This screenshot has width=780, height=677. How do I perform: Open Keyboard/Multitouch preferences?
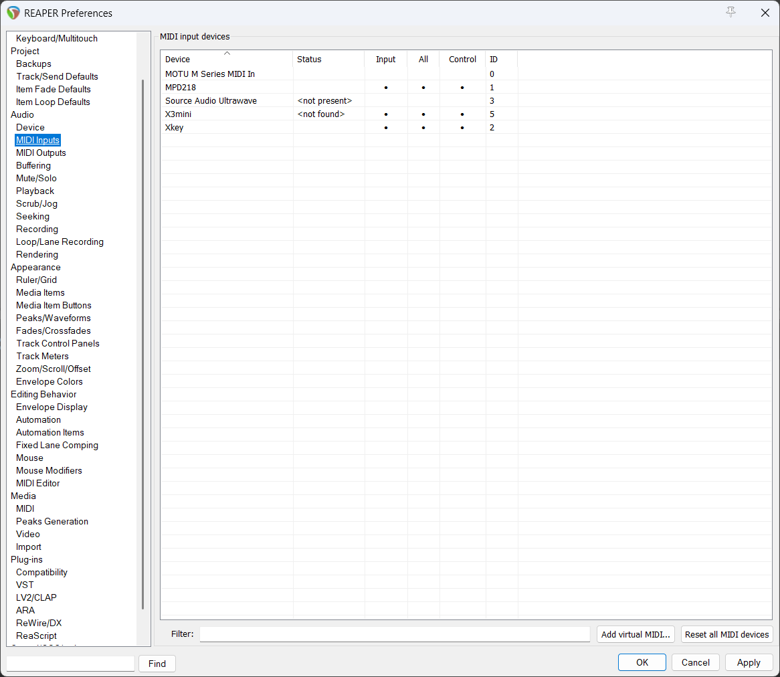coord(57,38)
